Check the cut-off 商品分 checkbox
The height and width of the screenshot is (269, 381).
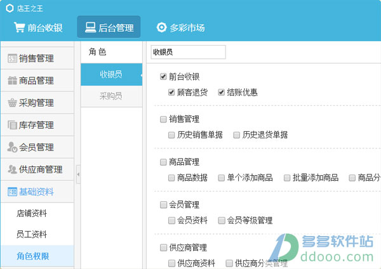tap(352, 178)
